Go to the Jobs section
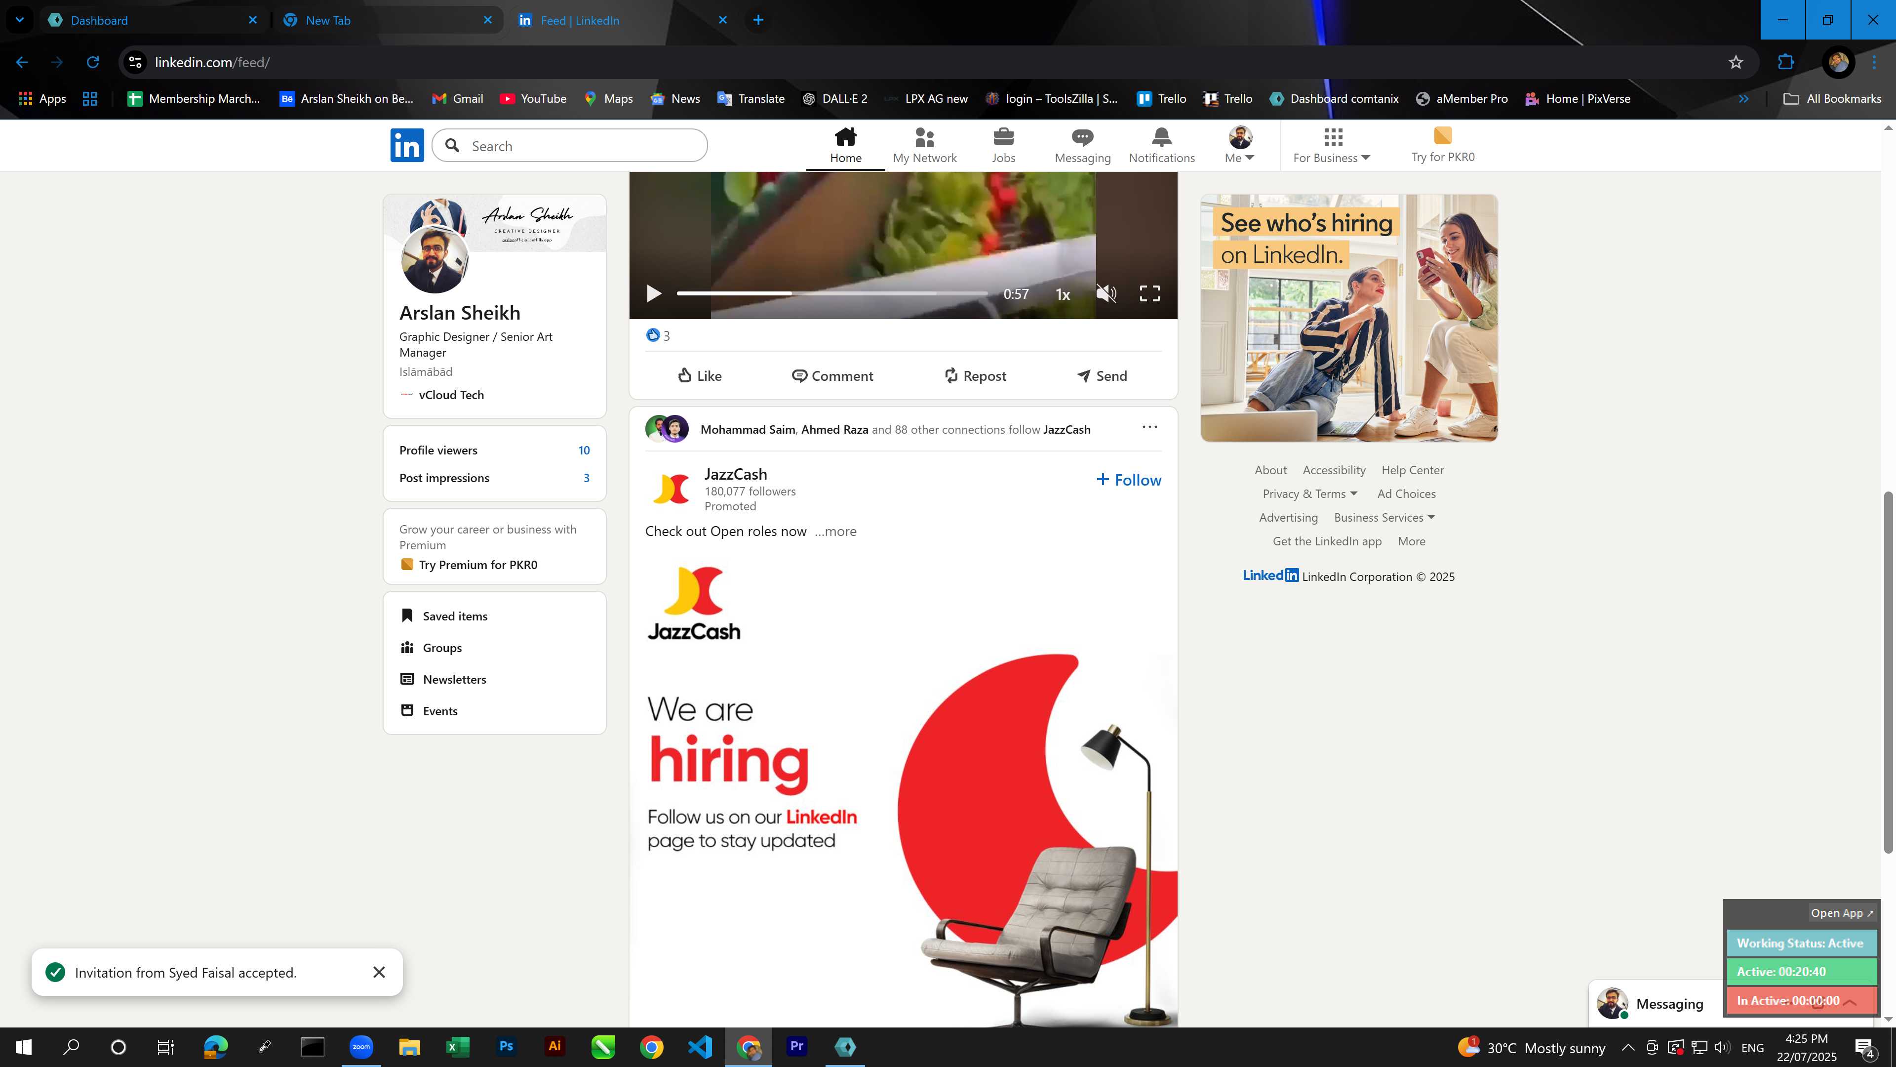Viewport: 1896px width, 1067px height. [1003, 145]
